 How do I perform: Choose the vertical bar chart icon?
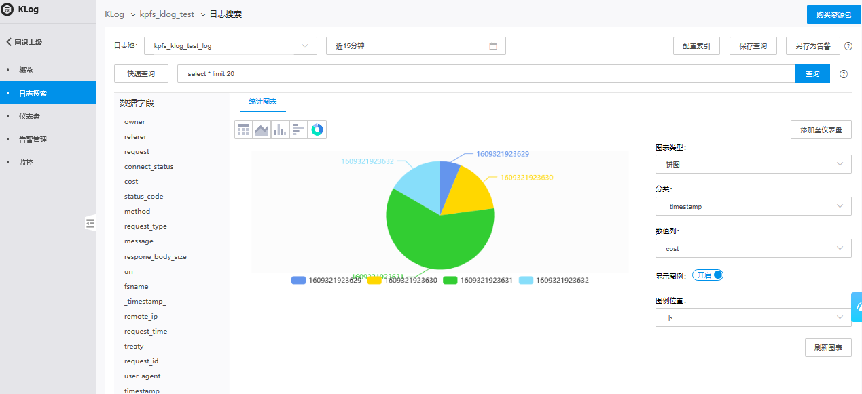tap(280, 130)
